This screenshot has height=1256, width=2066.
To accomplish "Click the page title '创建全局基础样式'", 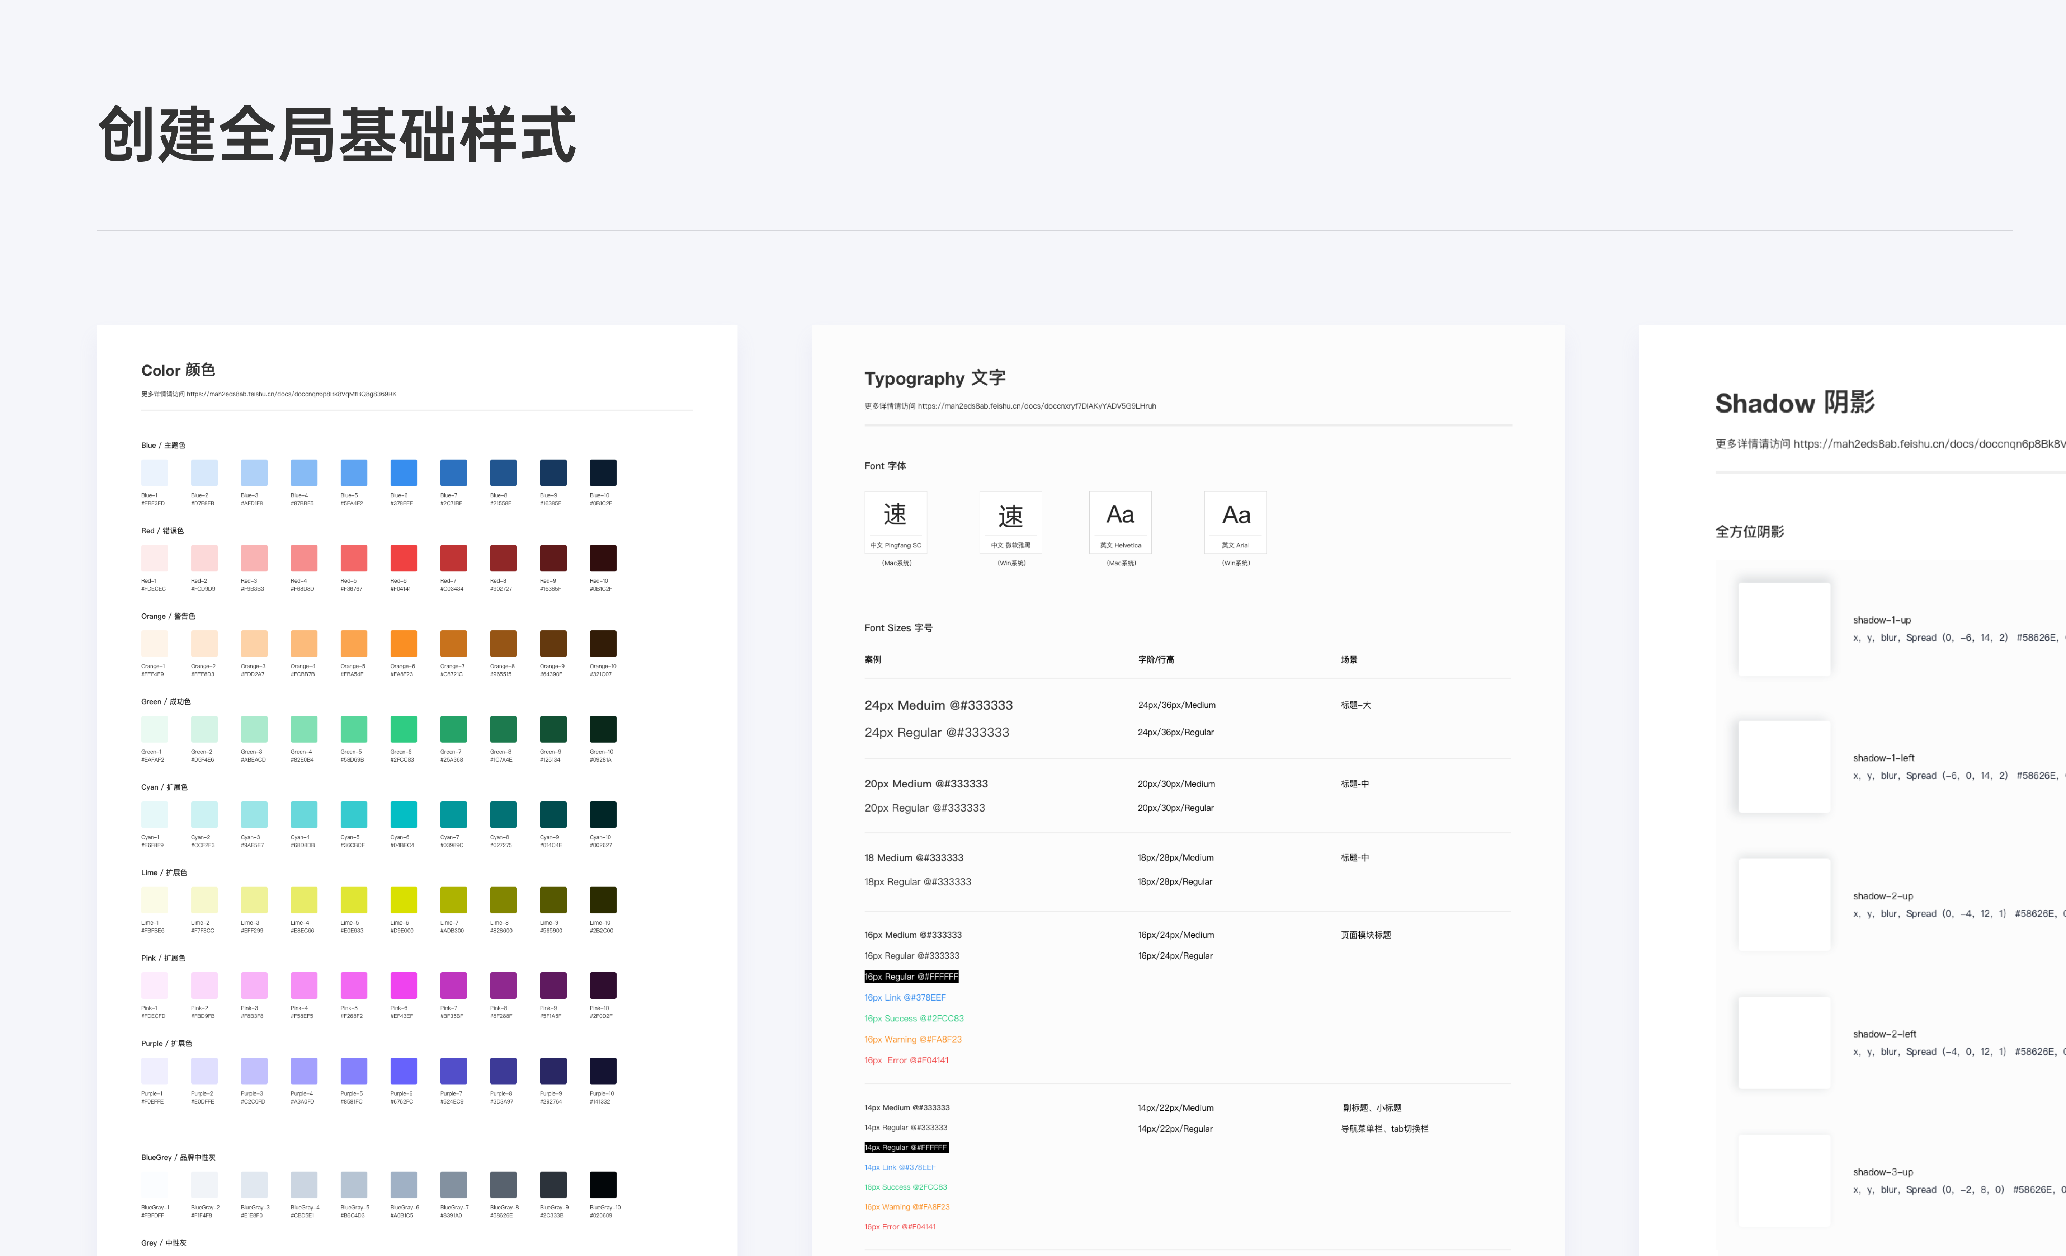I will coord(337,134).
